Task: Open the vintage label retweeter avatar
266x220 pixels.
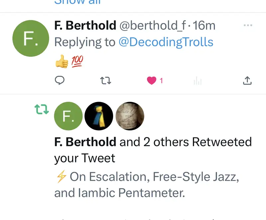Action: click(130, 116)
